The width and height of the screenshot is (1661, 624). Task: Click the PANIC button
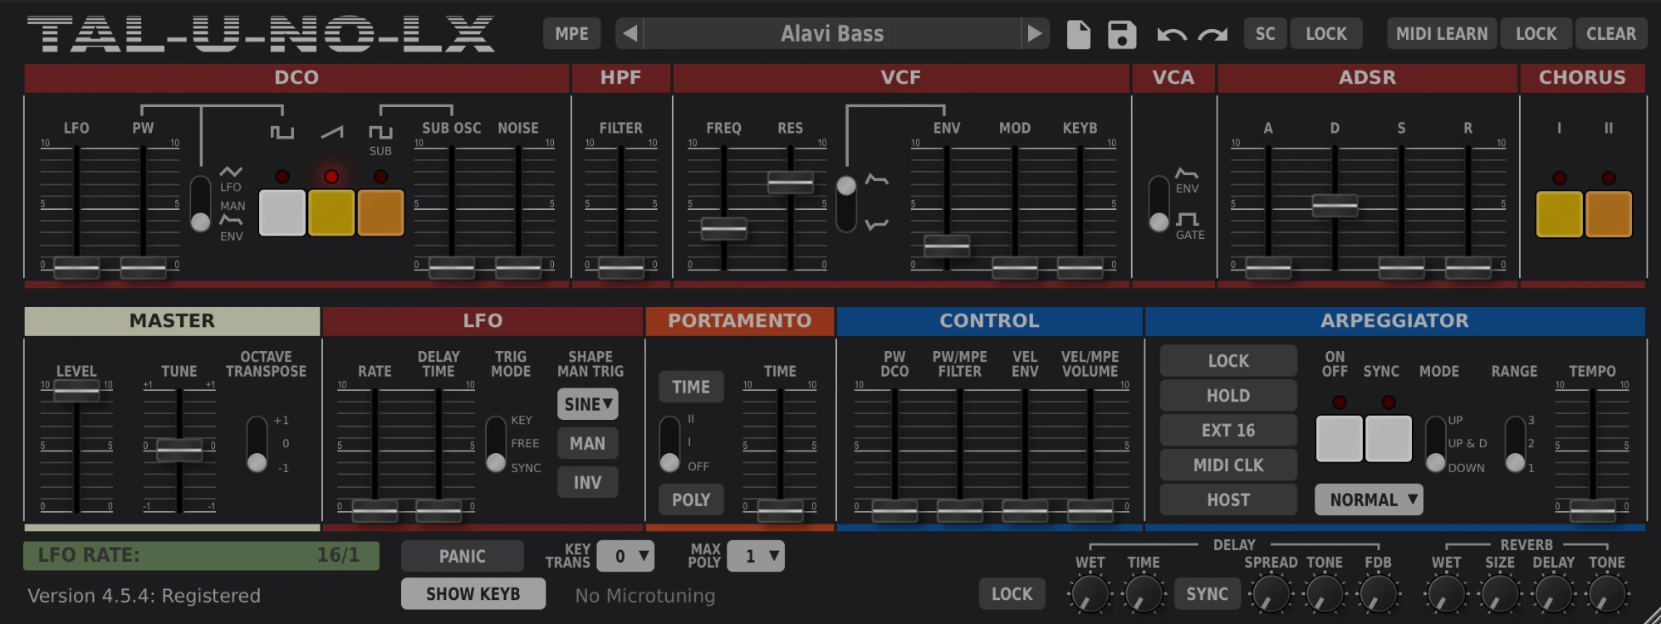coord(463,556)
